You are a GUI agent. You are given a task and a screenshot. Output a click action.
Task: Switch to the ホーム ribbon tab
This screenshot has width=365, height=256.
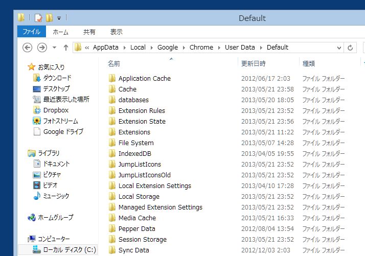click(x=60, y=32)
